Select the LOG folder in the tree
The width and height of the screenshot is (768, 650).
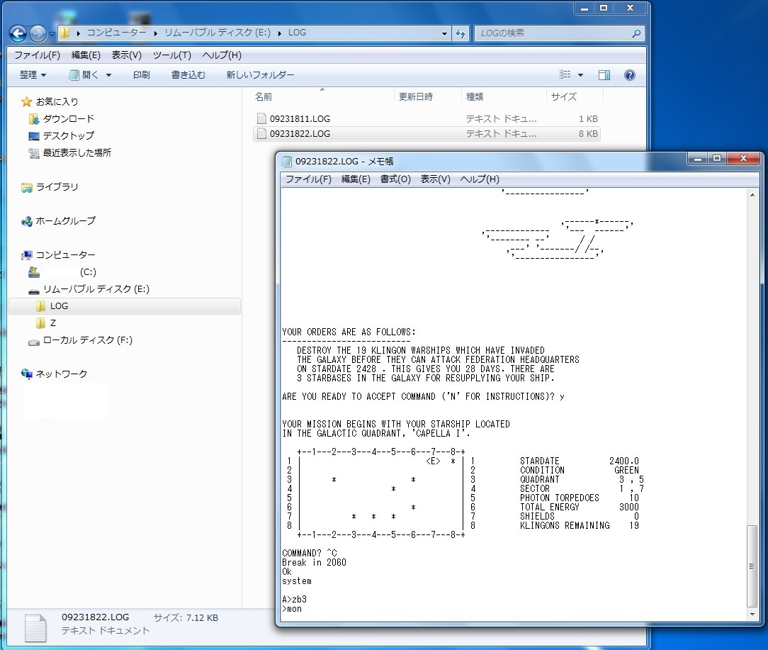(x=59, y=306)
